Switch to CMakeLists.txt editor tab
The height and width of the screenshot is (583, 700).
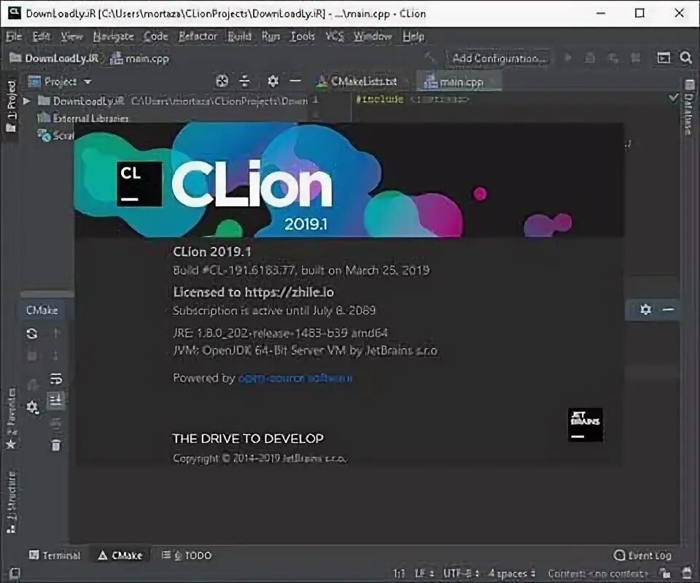click(x=357, y=82)
